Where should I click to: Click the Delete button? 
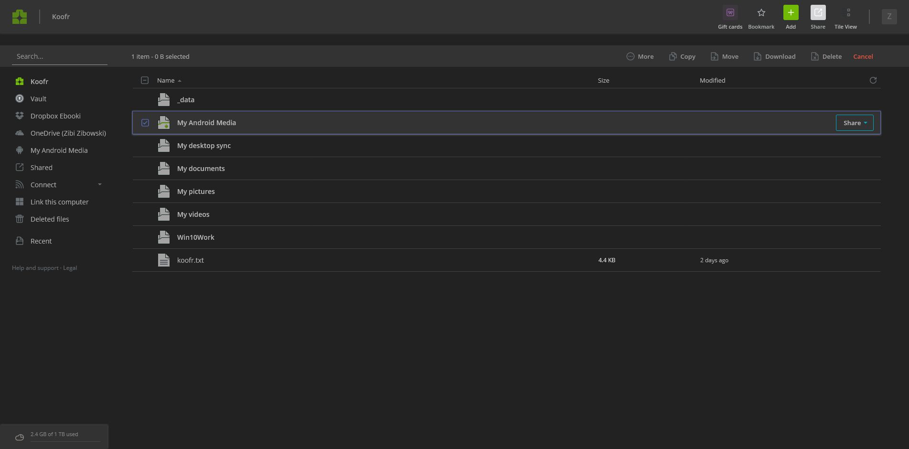pyautogui.click(x=826, y=56)
